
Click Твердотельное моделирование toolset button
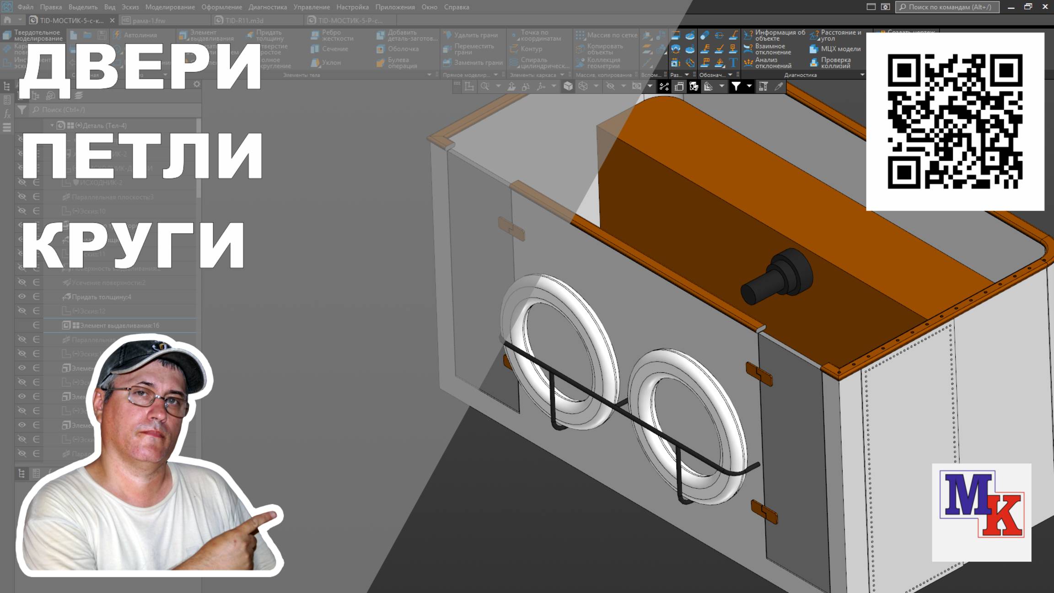point(32,35)
